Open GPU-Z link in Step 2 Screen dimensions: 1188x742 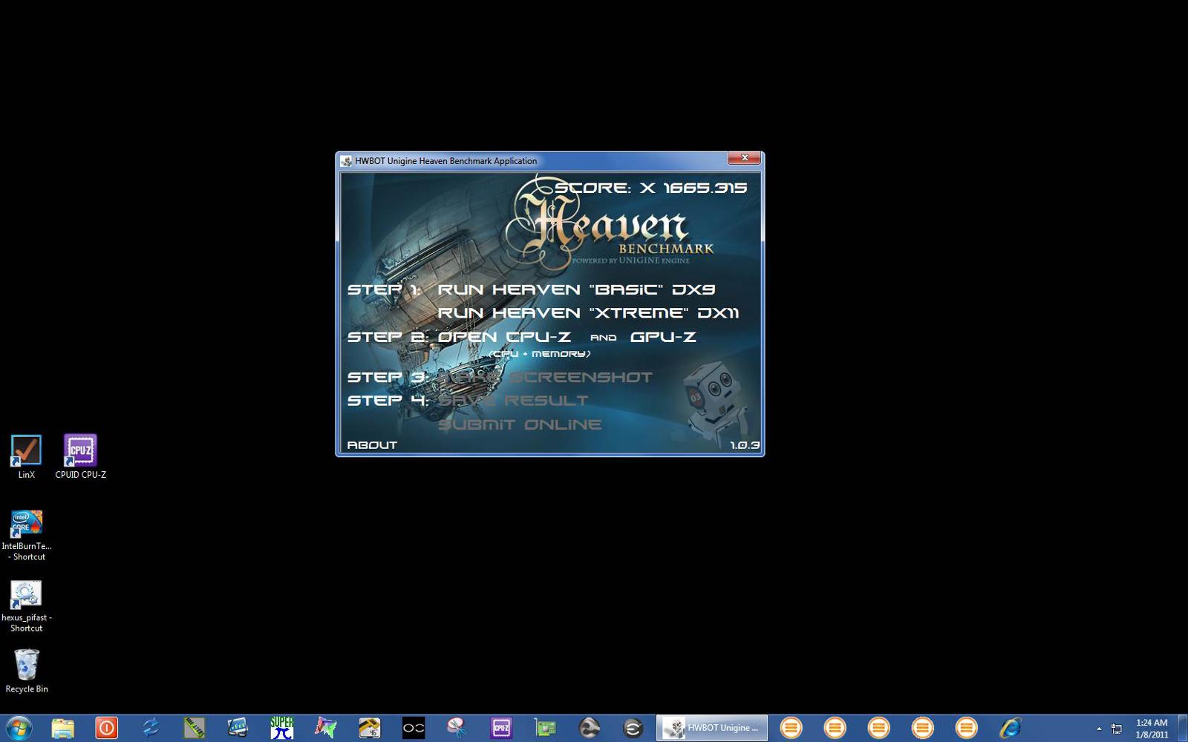pos(663,337)
